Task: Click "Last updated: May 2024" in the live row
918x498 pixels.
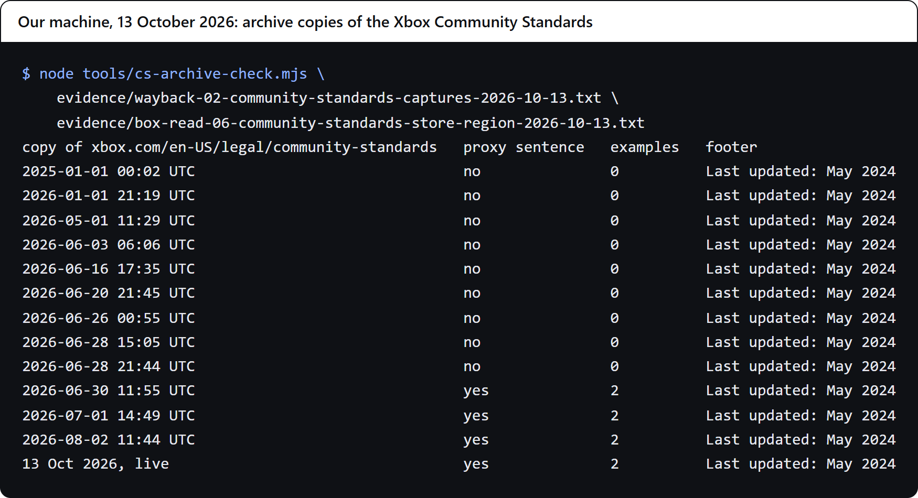Action: click(801, 464)
